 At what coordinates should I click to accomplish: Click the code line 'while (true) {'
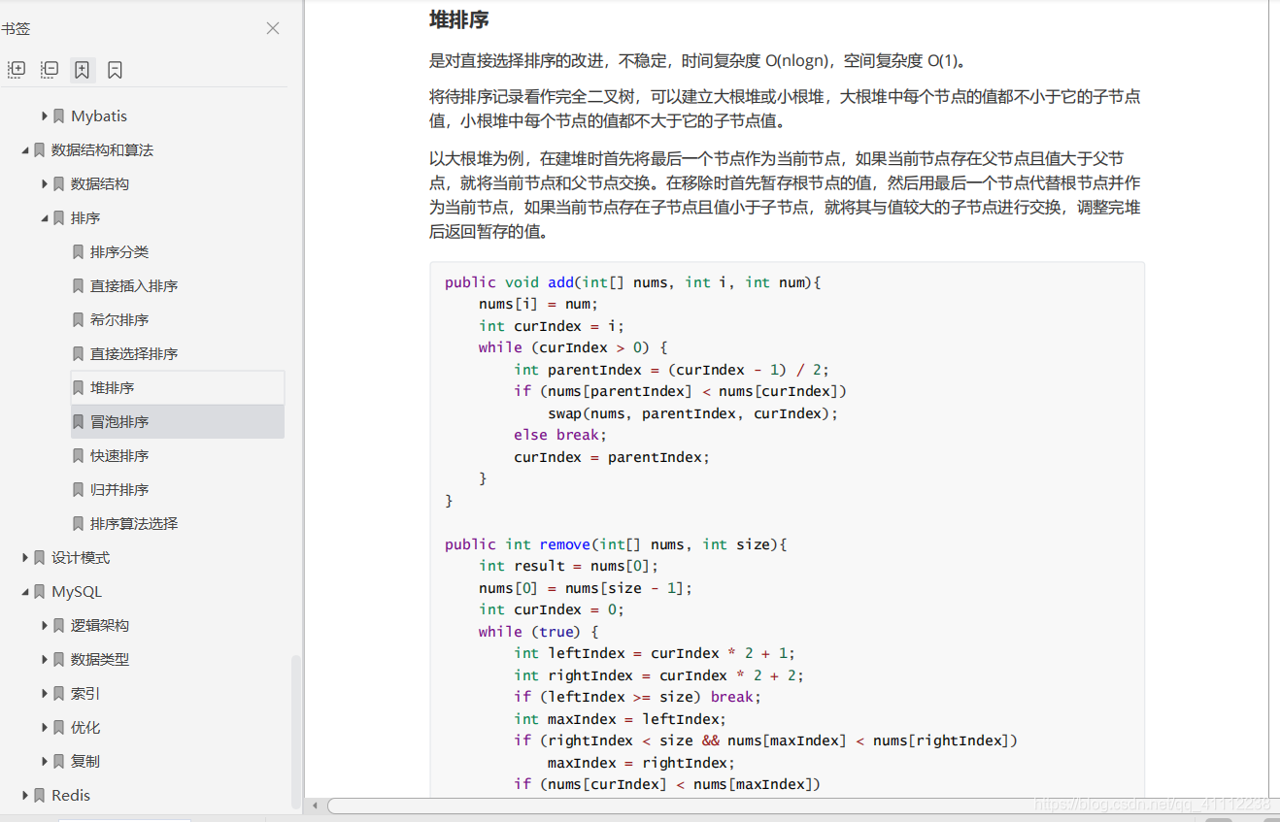tap(539, 631)
